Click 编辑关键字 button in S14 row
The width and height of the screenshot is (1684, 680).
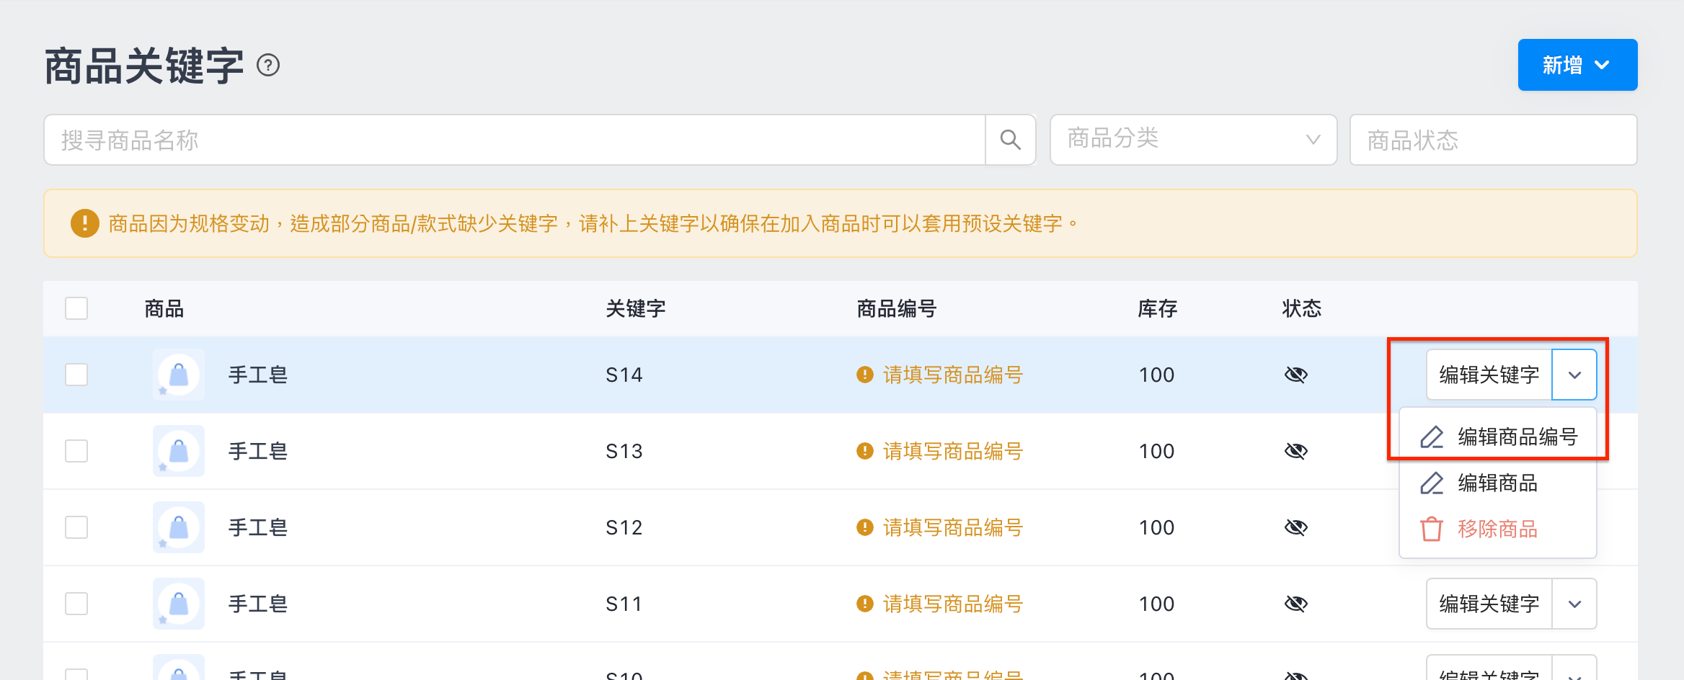coord(1489,375)
